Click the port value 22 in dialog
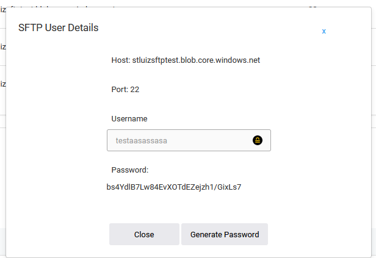Image resolution: width=376 pixels, height=258 pixels. click(135, 89)
